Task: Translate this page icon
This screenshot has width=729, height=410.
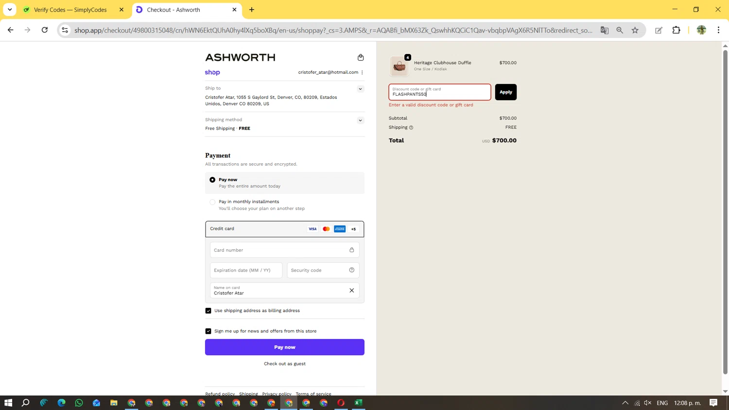Action: pyautogui.click(x=605, y=30)
